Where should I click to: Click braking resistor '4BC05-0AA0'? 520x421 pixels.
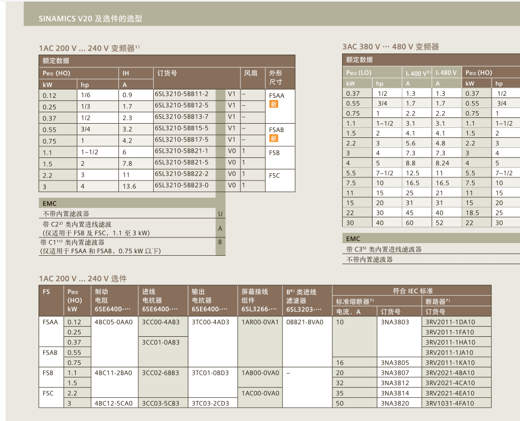[113, 322]
